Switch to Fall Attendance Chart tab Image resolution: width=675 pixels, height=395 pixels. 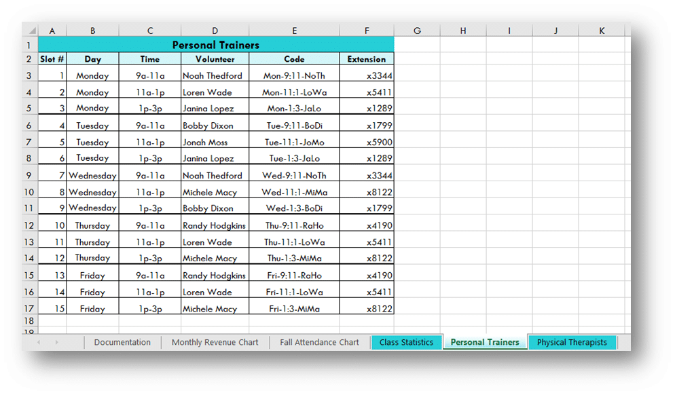319,343
